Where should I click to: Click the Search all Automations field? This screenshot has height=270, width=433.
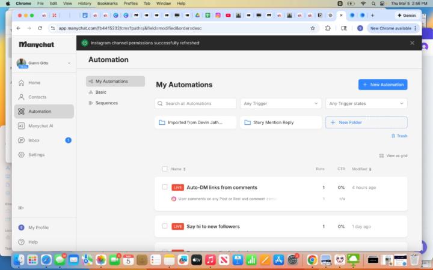tap(195, 104)
